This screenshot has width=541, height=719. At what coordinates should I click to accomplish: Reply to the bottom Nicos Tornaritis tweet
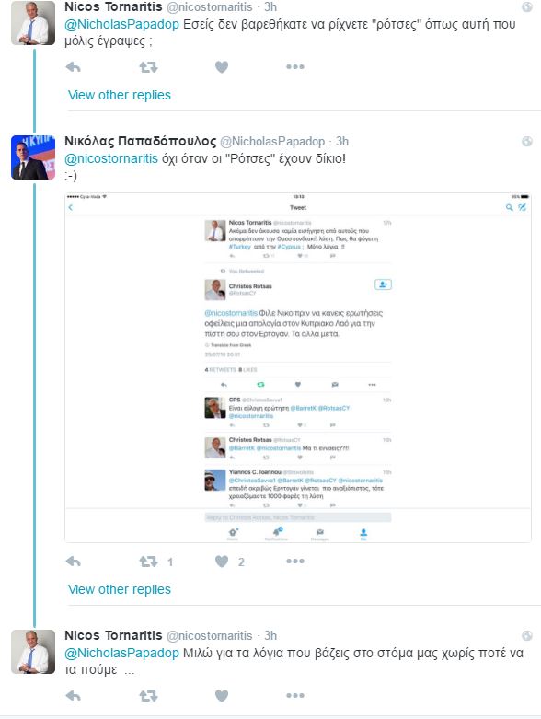pyautogui.click(x=74, y=696)
